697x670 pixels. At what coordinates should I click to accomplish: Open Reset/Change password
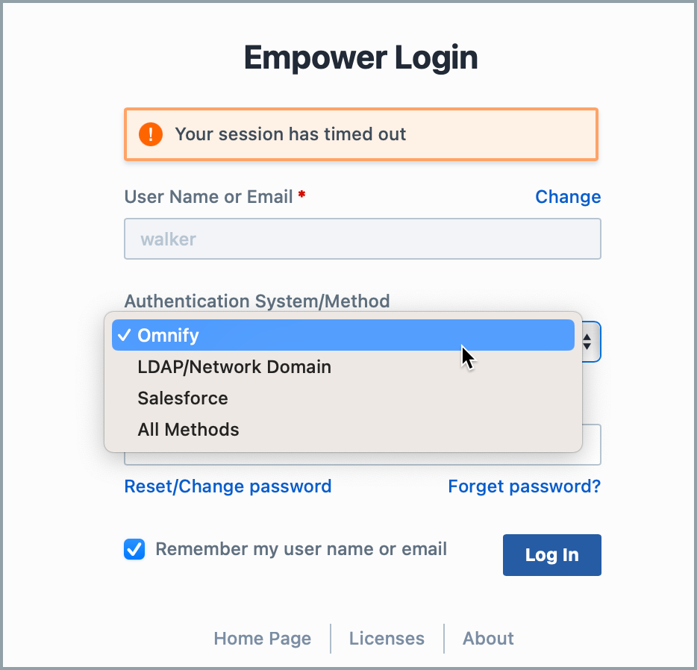point(228,486)
